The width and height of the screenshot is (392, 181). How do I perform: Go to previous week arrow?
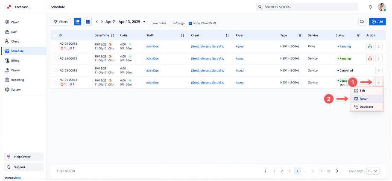click(97, 22)
